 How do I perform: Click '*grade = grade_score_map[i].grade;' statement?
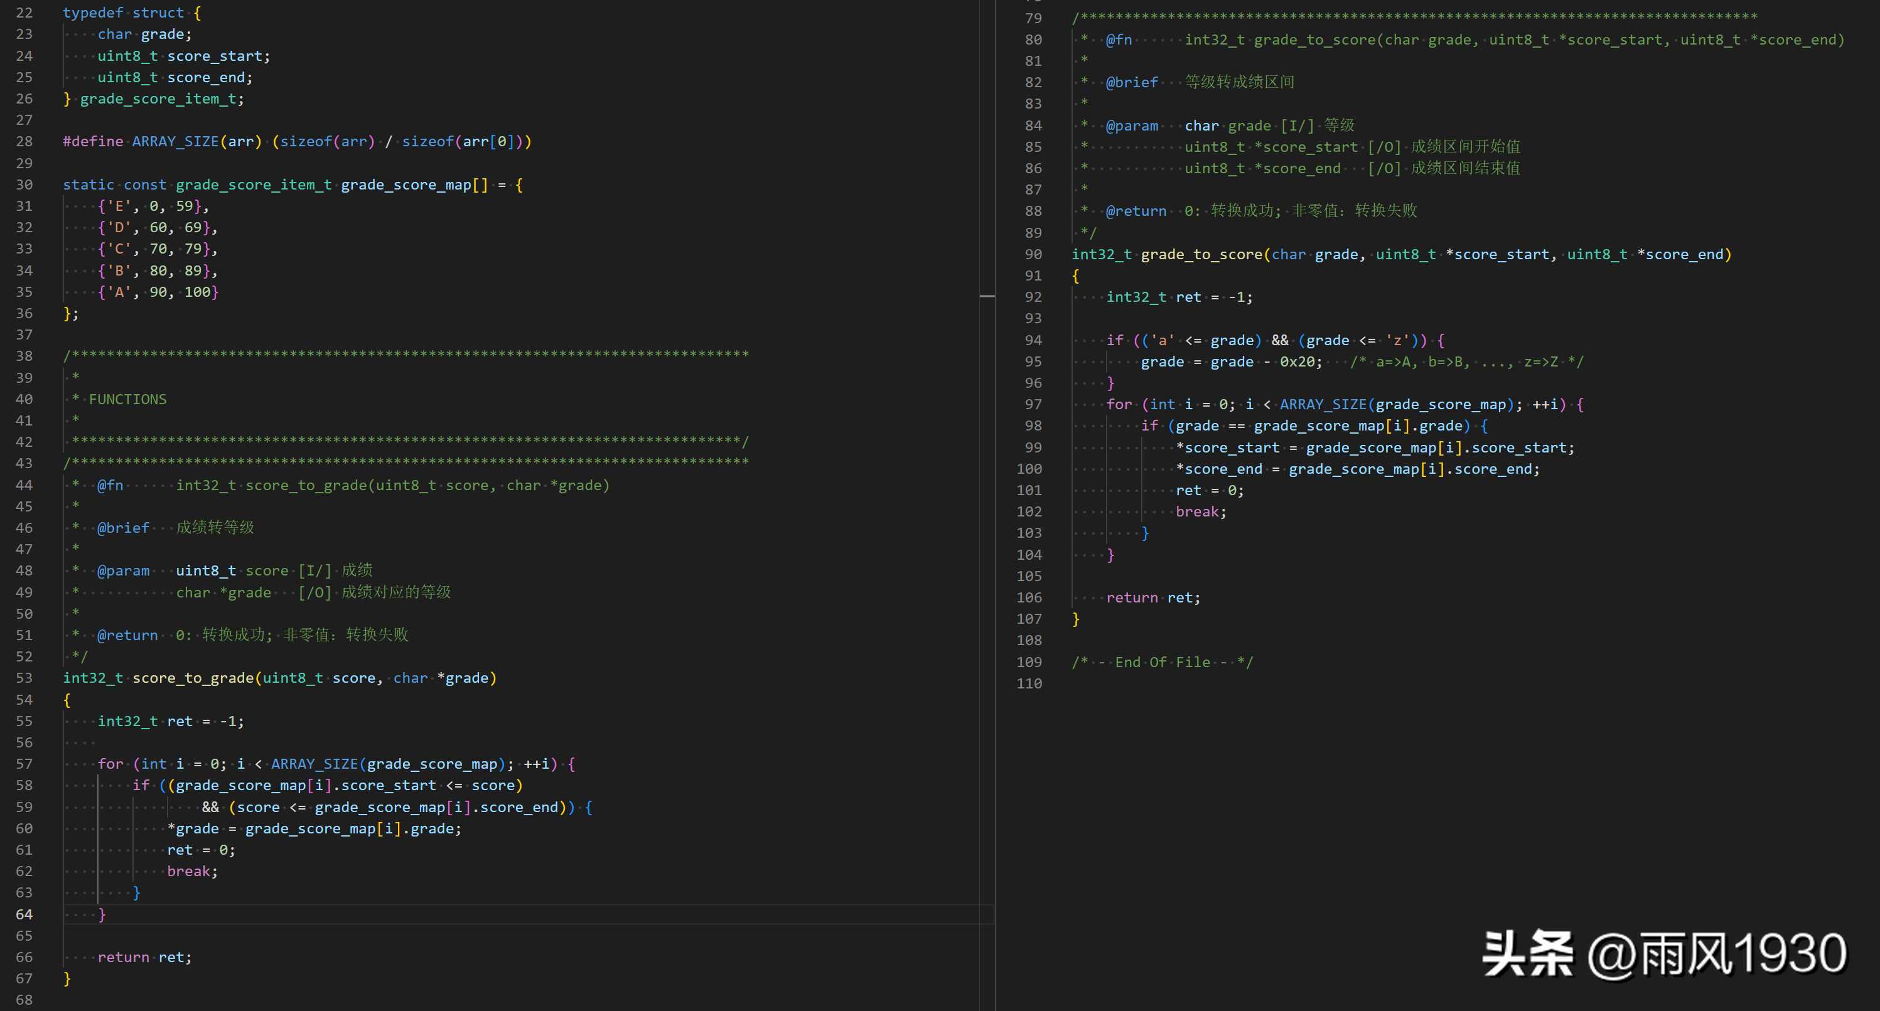[x=314, y=828]
